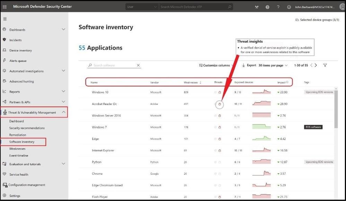Image resolution: width=346 pixels, height=201 pixels.
Task: Open Remediation submenu item
Action: pos(18,135)
